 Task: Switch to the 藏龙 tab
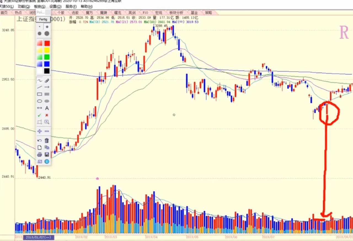click(x=117, y=13)
